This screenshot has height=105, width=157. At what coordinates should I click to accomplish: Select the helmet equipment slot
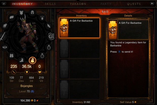32,13
